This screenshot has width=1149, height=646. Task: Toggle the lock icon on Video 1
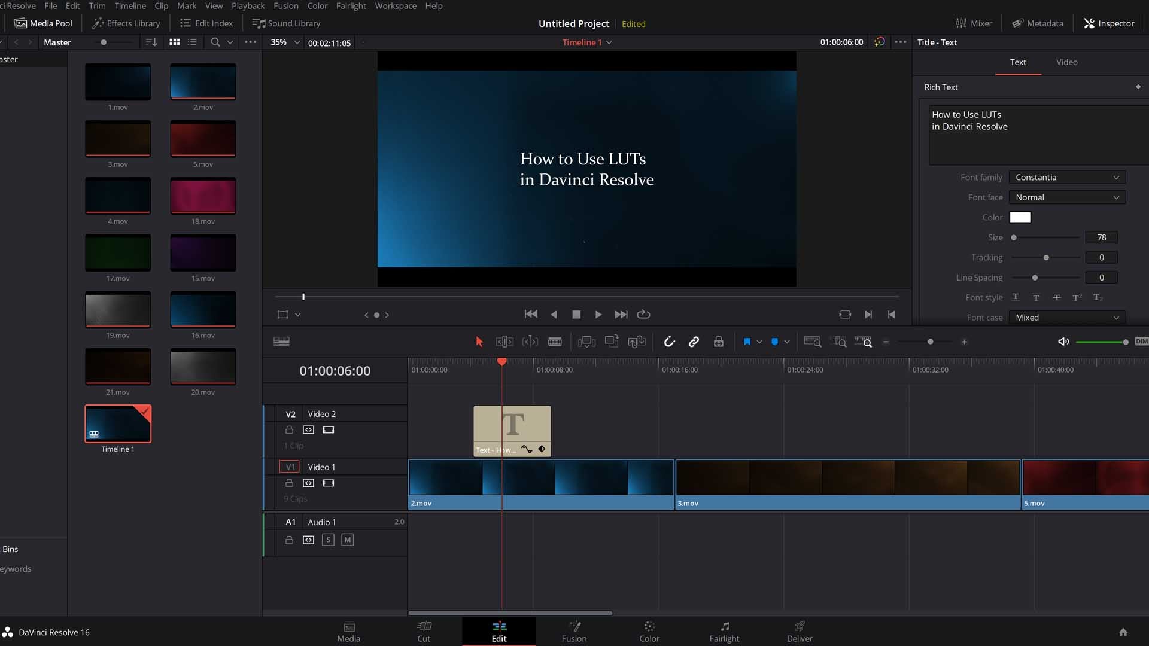pyautogui.click(x=288, y=483)
